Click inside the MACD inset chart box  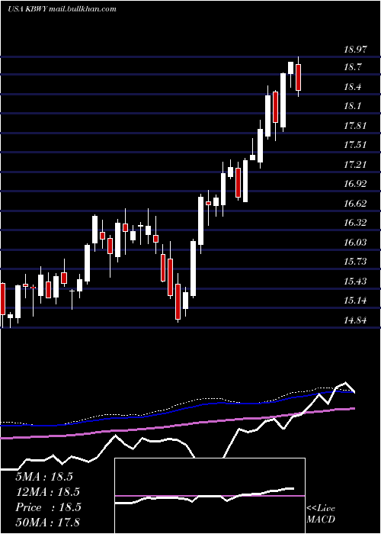click(x=210, y=496)
